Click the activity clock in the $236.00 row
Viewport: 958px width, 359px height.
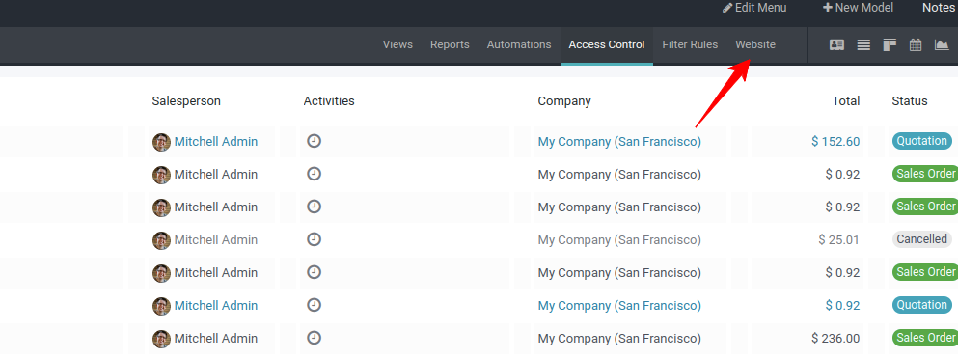pyautogui.click(x=314, y=338)
